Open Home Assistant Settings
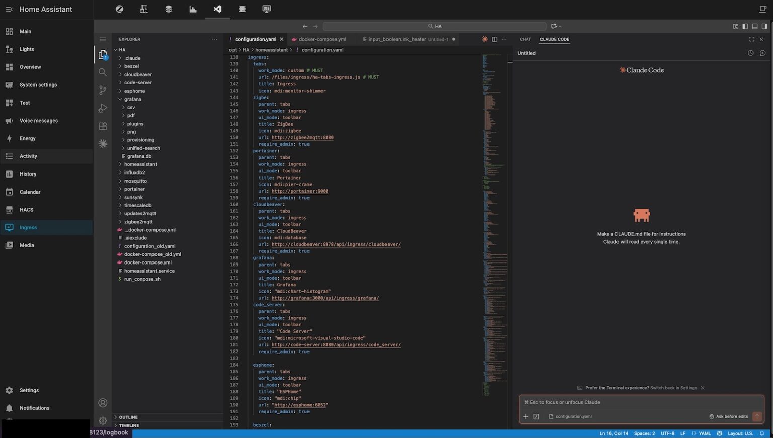Image resolution: width=773 pixels, height=438 pixels. pyautogui.click(x=46, y=390)
